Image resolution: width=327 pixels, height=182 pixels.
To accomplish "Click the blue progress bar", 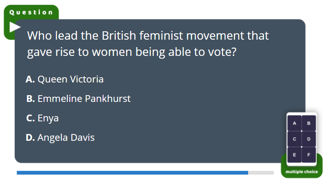I will click(132, 172).
